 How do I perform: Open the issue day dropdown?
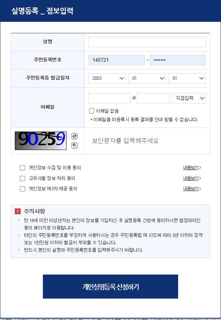[x=187, y=78]
